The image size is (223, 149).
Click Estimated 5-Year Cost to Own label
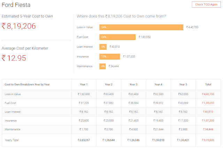[27, 16]
